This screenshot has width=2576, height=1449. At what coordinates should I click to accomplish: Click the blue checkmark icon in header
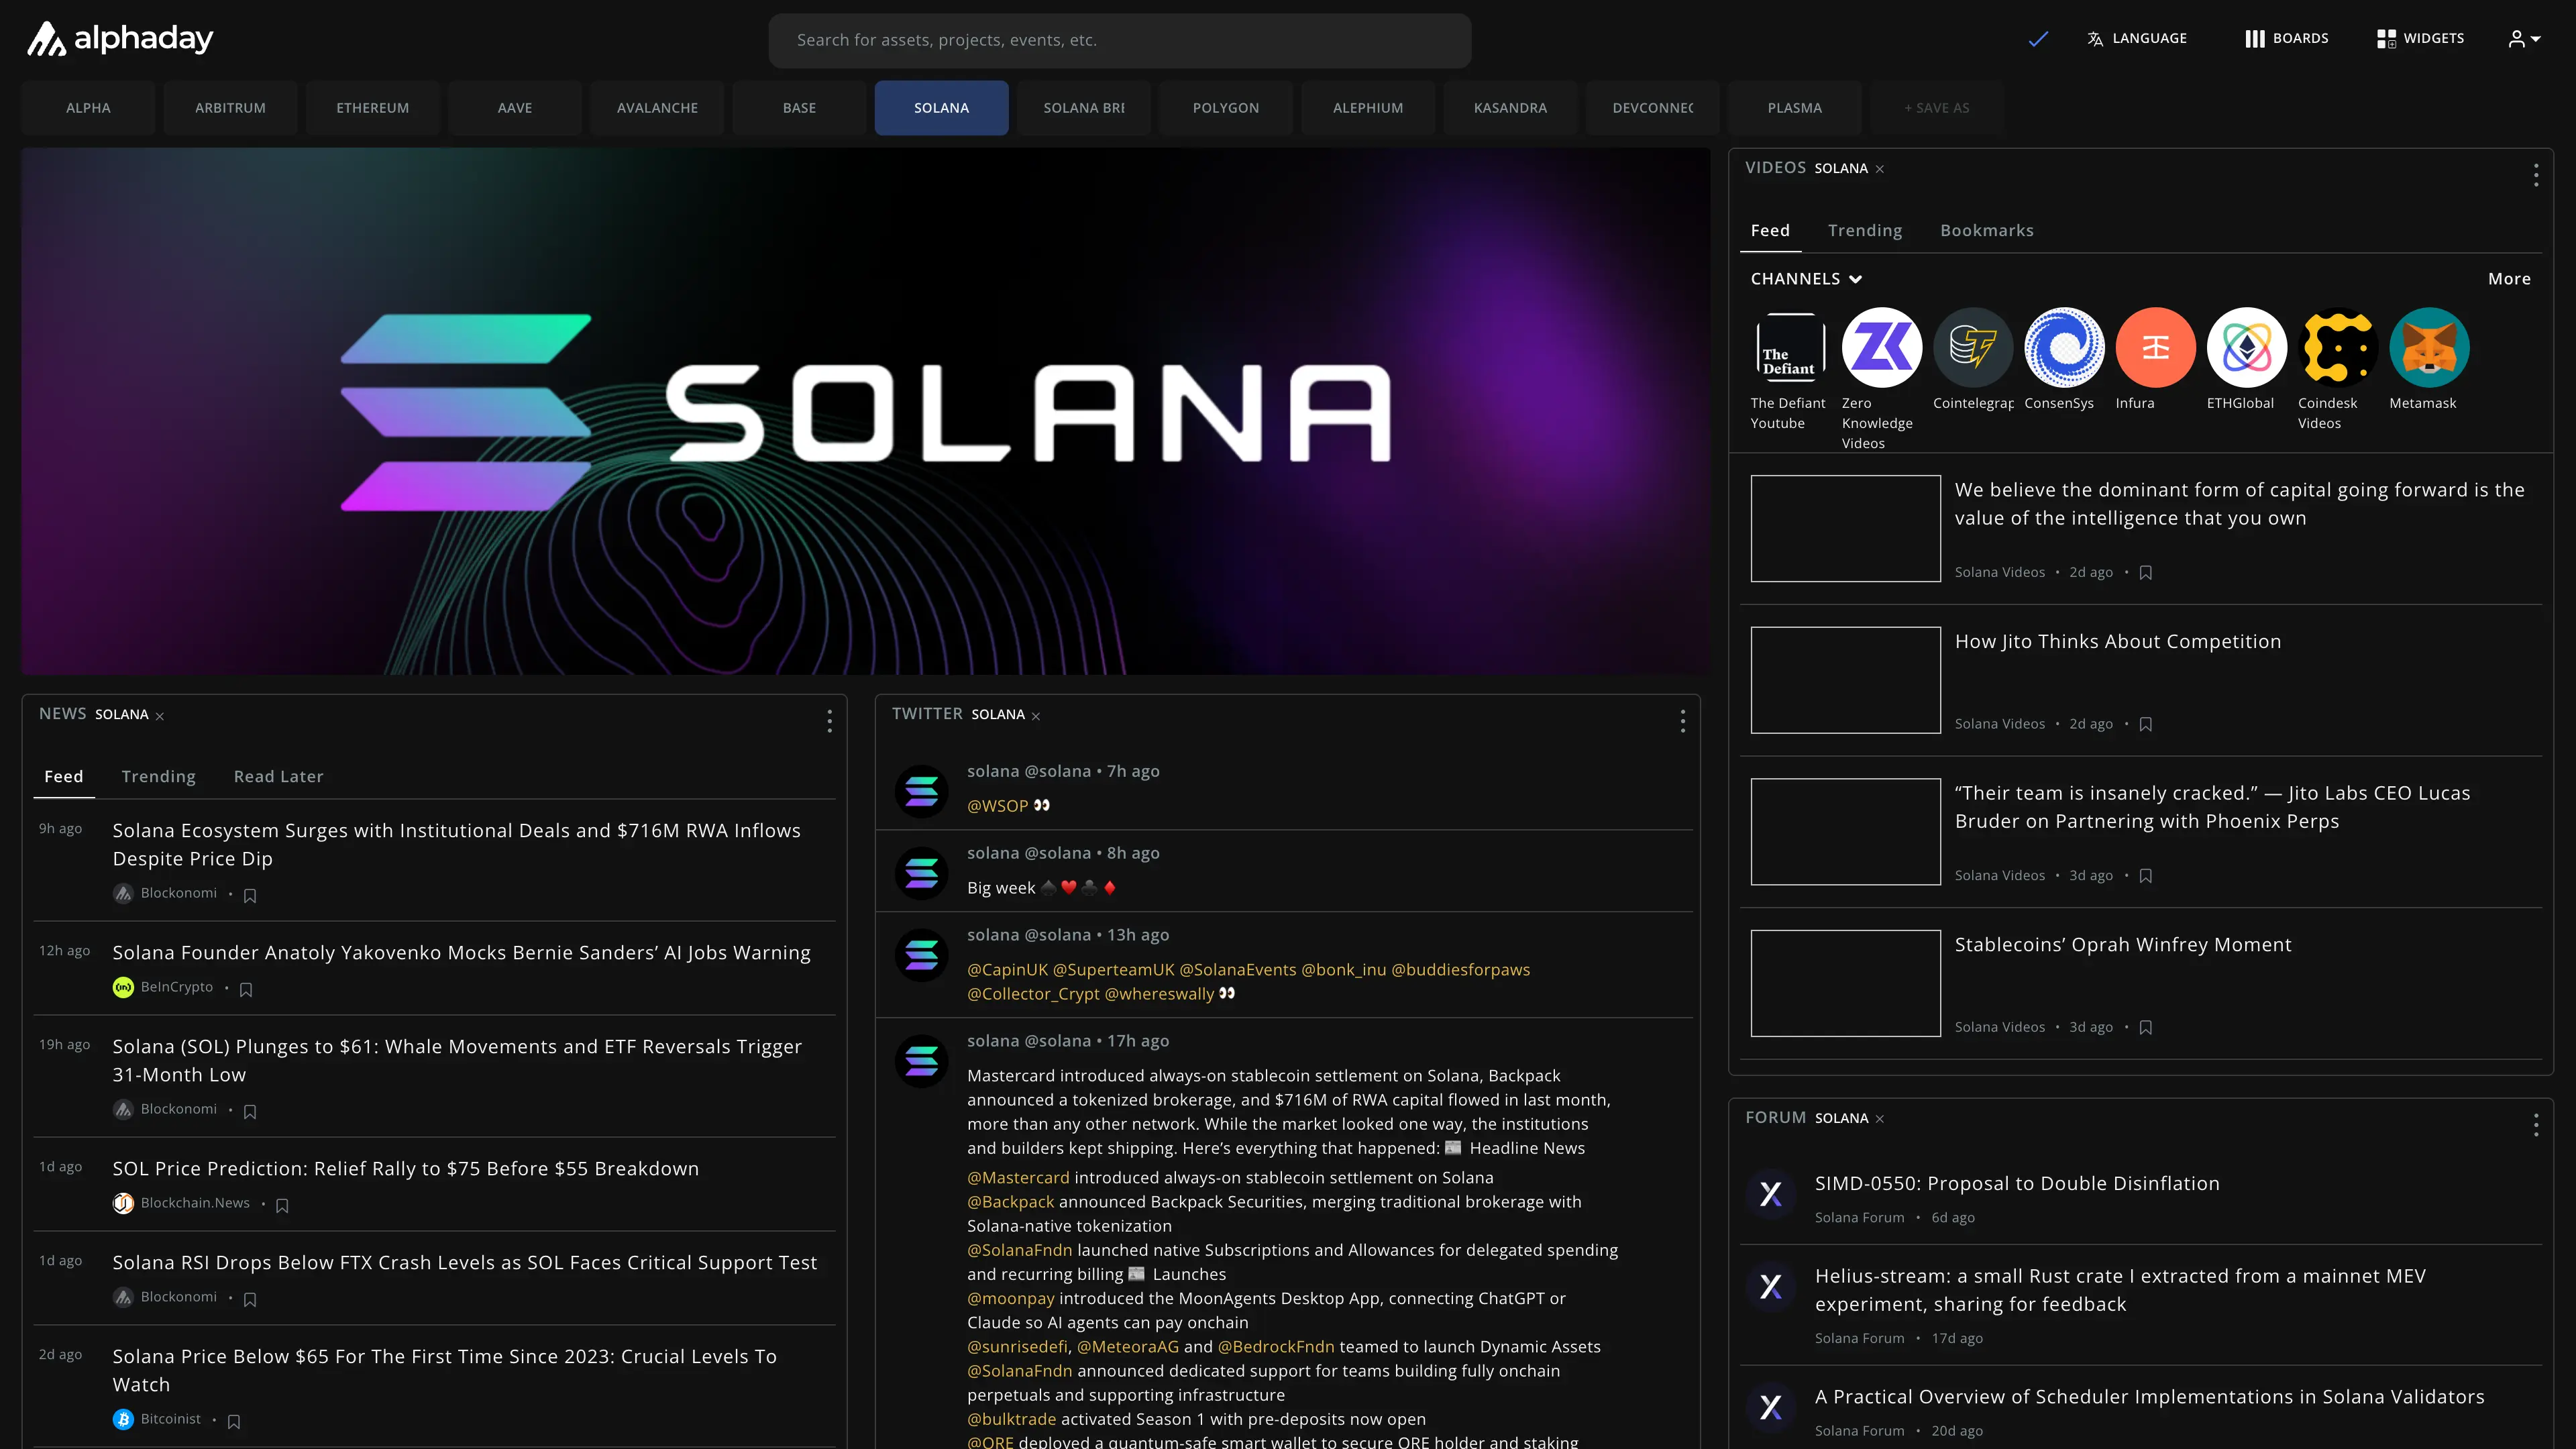coord(2038,39)
